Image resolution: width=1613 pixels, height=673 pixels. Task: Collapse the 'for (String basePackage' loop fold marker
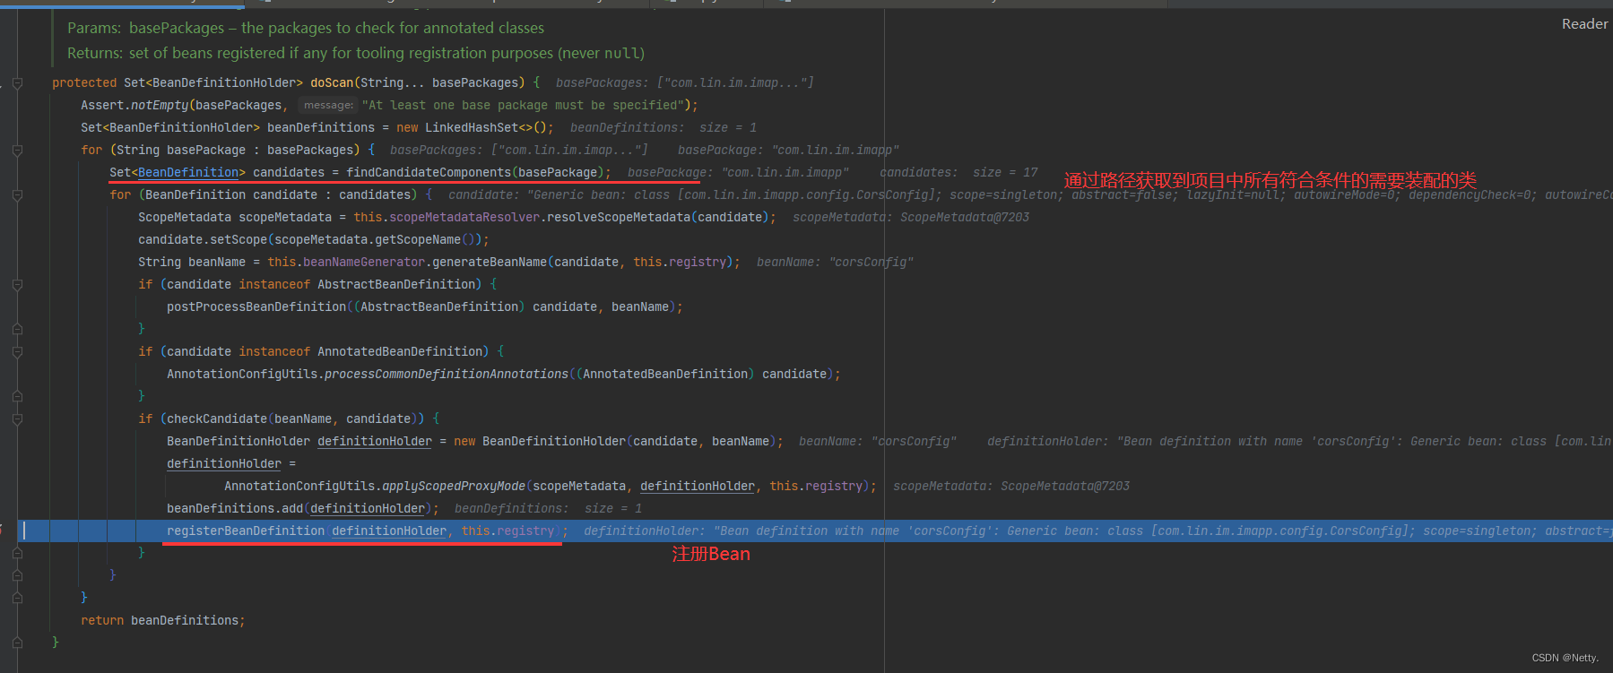pyautogui.click(x=17, y=151)
